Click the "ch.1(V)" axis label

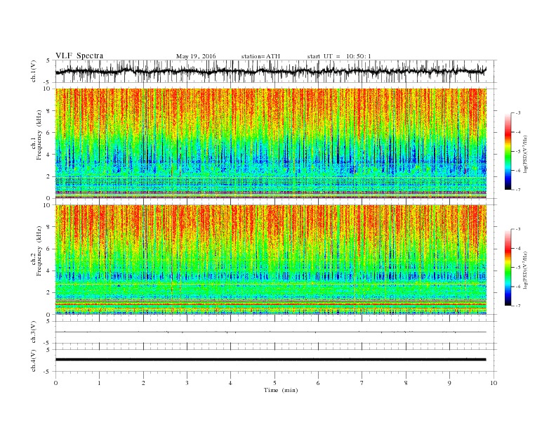click(34, 71)
